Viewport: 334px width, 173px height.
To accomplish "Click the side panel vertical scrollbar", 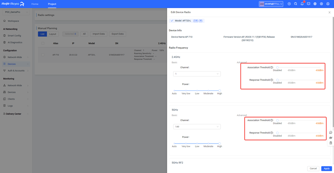I will [x=333, y=72].
